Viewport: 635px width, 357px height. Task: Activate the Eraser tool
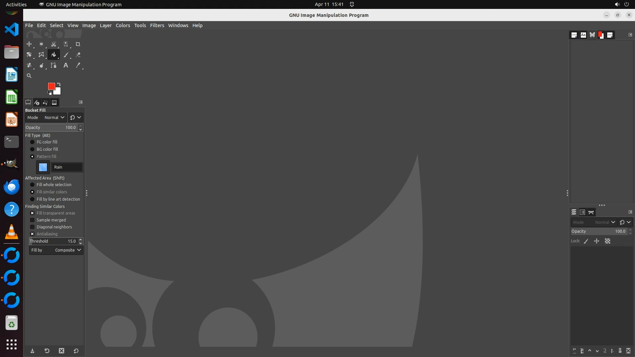pos(78,55)
